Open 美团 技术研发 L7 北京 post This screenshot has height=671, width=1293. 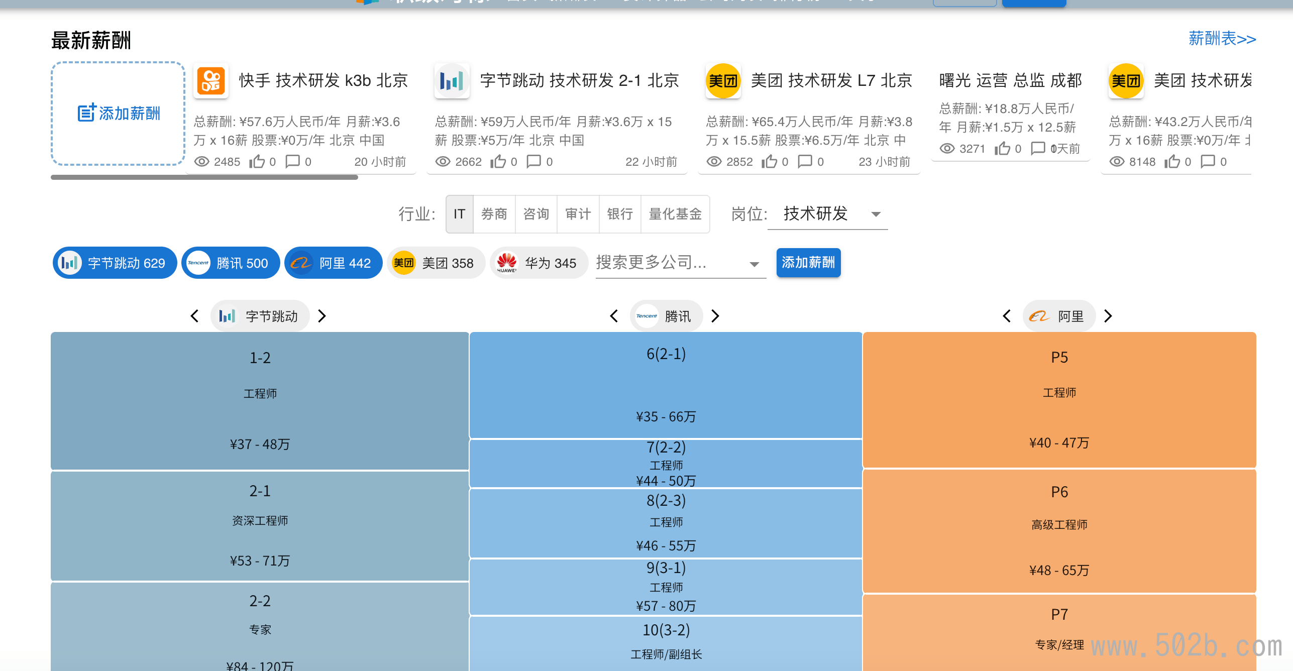[x=831, y=80]
